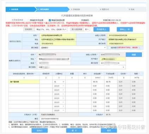Click the second blue button above buyer info
The image size is (149, 134).
(x=125, y=29)
